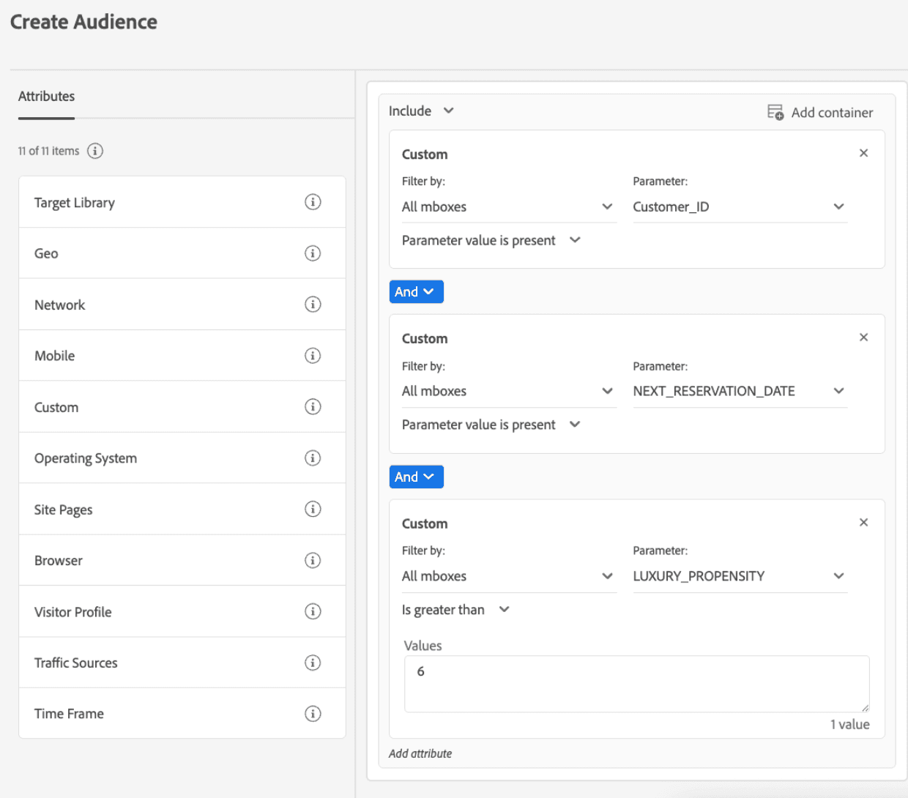Click the Add attribute link

[420, 753]
